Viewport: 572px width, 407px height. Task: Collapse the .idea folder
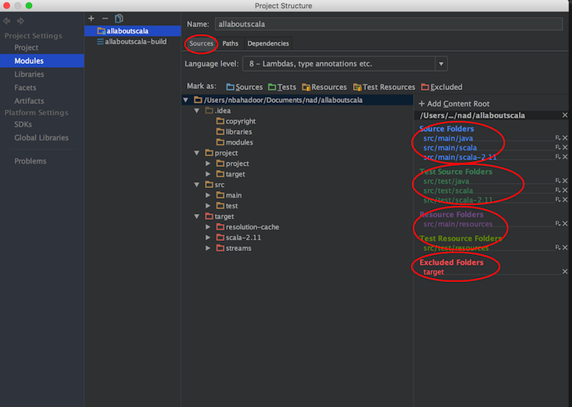pyautogui.click(x=197, y=110)
